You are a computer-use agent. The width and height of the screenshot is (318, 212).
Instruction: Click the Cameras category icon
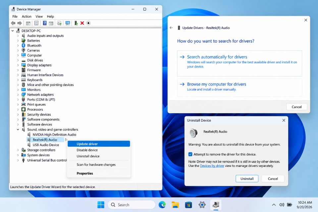tap(24, 50)
